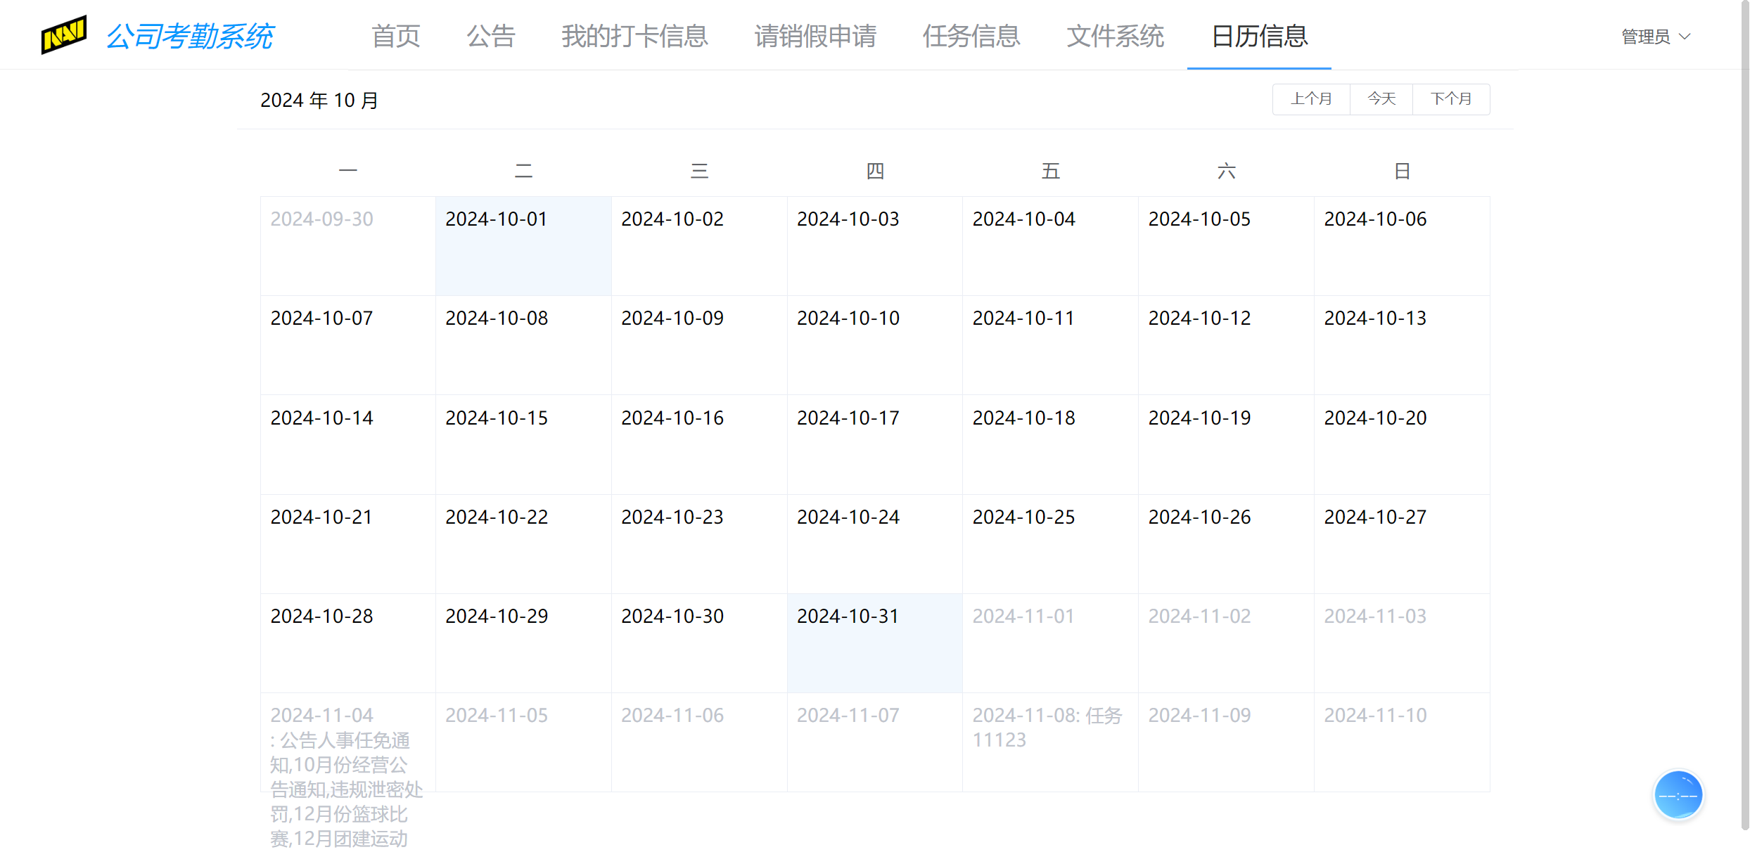Screen dimensions: 1750x852
Task: Open the floating blue assistant button
Action: click(x=1679, y=794)
